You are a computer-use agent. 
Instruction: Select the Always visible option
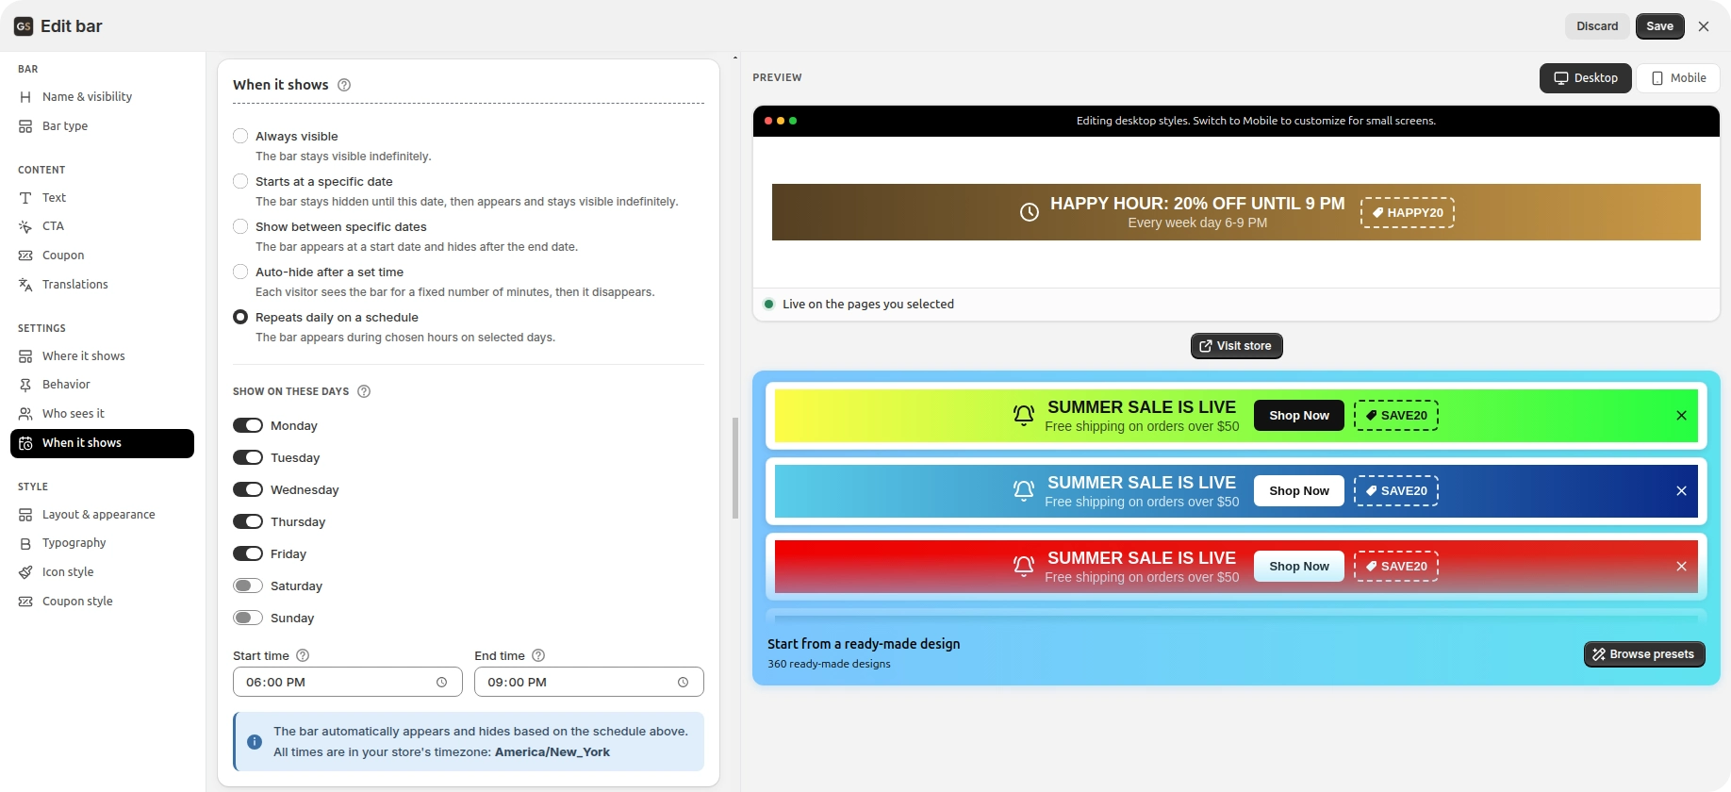click(x=240, y=136)
